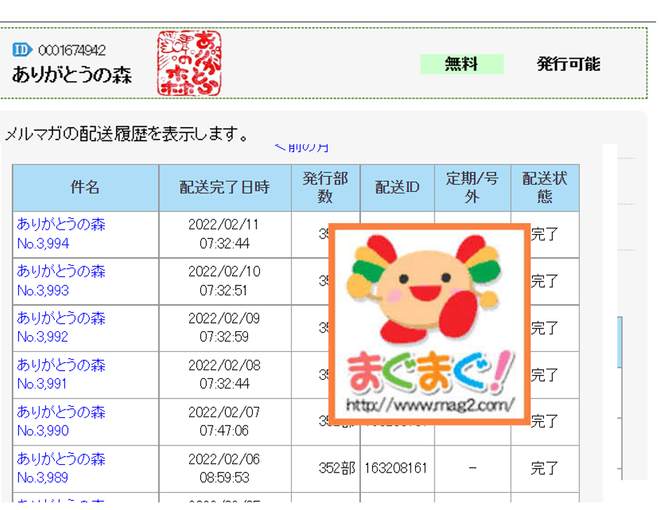The height and width of the screenshot is (510, 661).
Task: Click the blue vertical scrollbar thumb
Action: (x=619, y=342)
